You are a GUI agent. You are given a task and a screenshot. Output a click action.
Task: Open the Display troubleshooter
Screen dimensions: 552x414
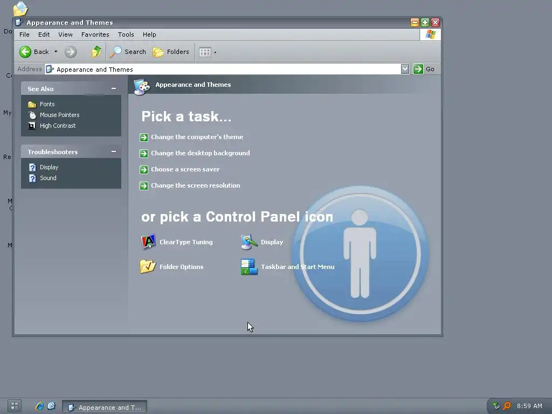pos(49,167)
